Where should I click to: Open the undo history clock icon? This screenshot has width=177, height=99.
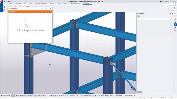12,2
